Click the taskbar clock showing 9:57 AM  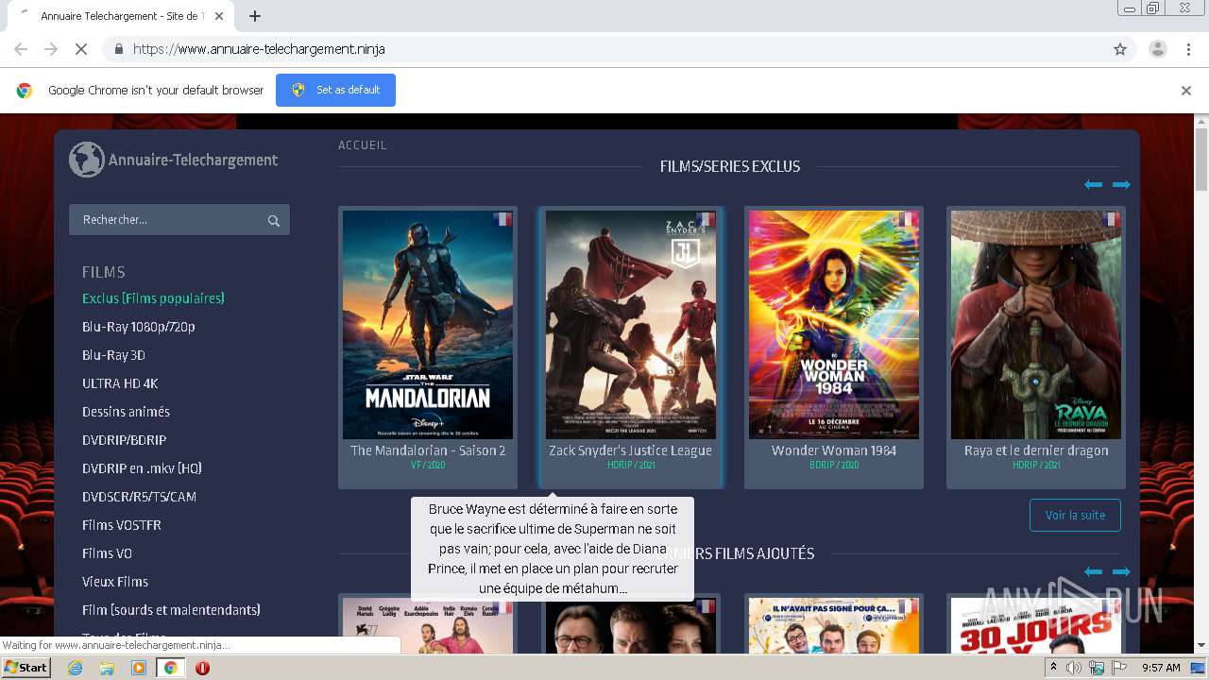[x=1161, y=668]
